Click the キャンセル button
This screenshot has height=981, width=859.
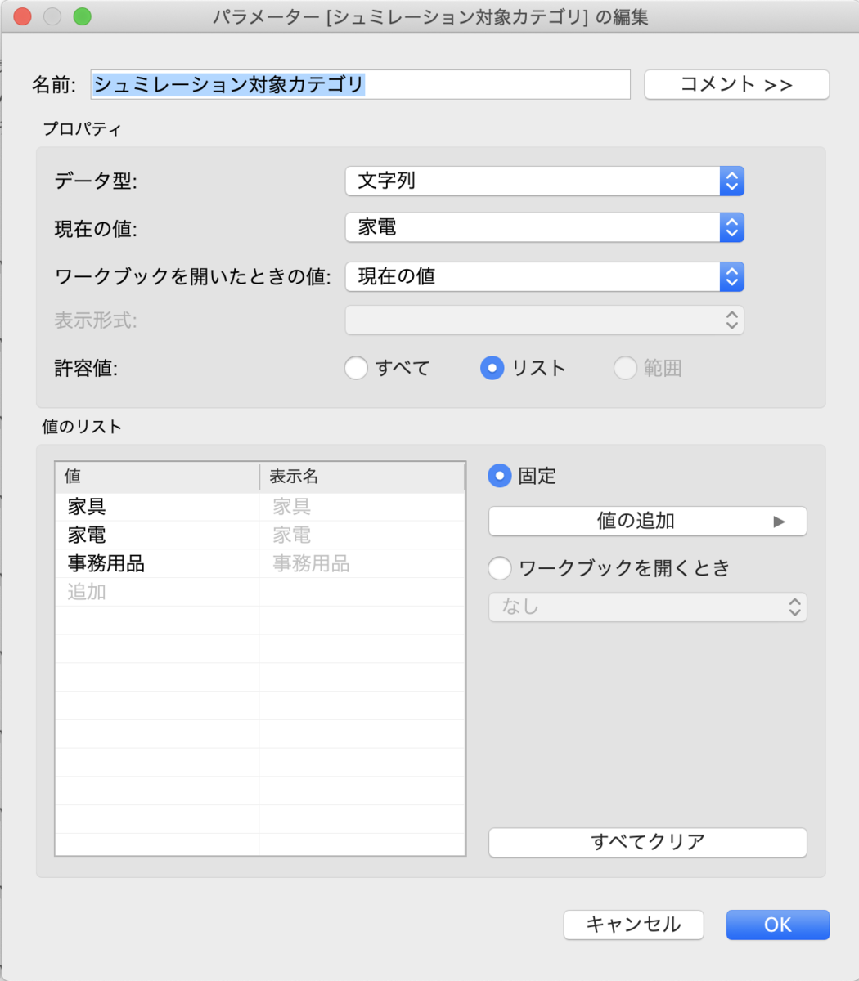(x=634, y=925)
